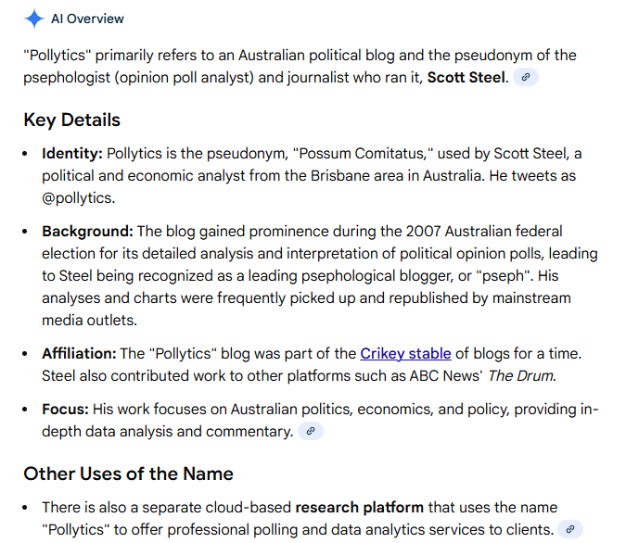Click the bold 'Identity:' label
Viewport: 626px width, 543px height.
72,153
